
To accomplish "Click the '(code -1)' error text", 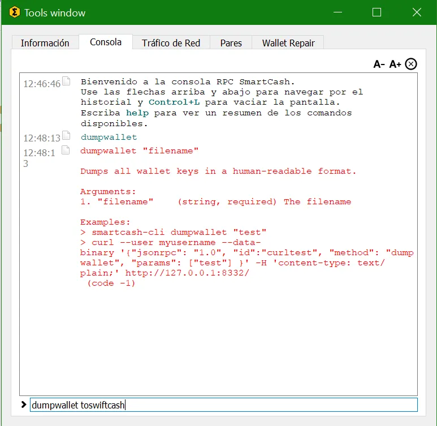I will pyautogui.click(x=111, y=283).
